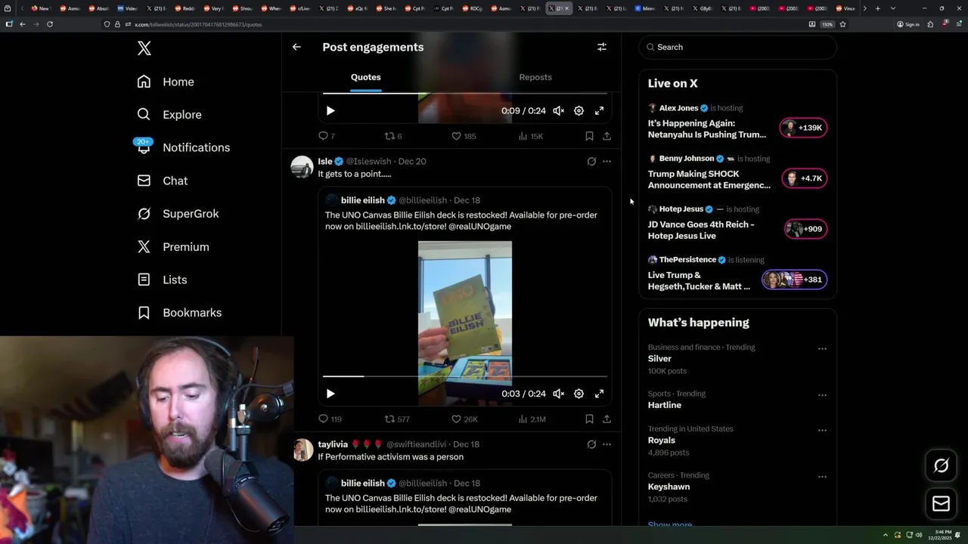Viewport: 968px width, 544px height.
Task: Open more options for Silver trend
Action: [x=822, y=349]
